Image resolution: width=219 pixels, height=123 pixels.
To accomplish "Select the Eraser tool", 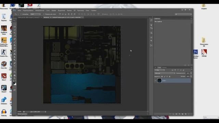I will [15, 51].
